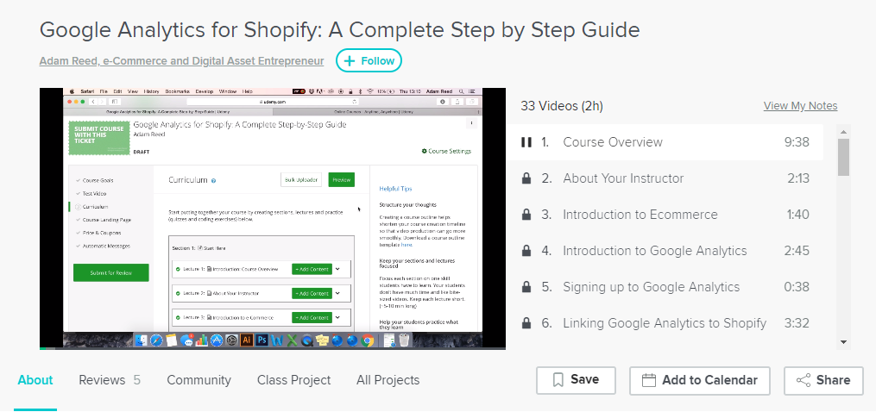Select lesson 6 Linking Google Analytics to Shopify

[665, 323]
